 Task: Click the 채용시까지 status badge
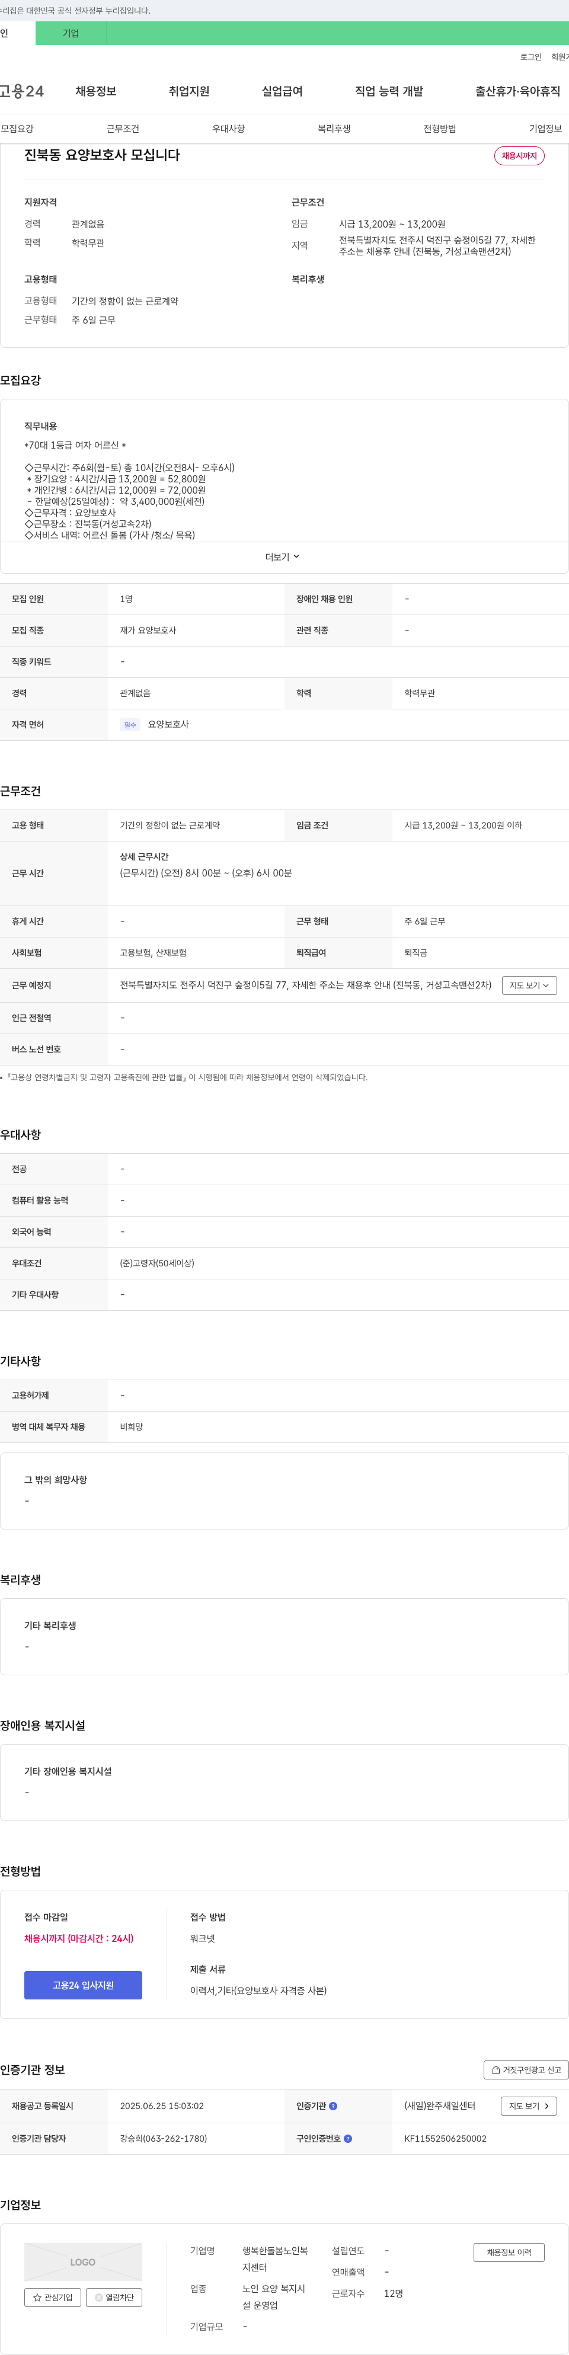520,155
